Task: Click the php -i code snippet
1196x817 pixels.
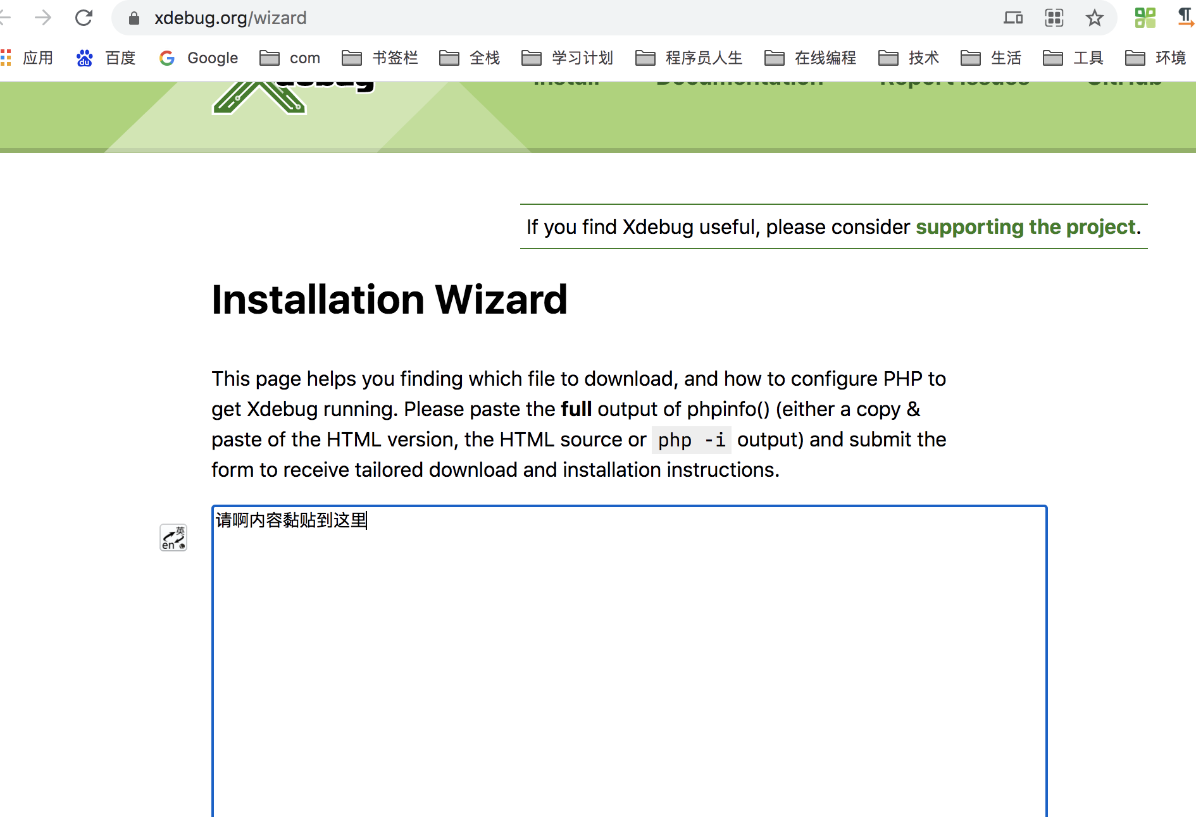Action: [x=692, y=439]
